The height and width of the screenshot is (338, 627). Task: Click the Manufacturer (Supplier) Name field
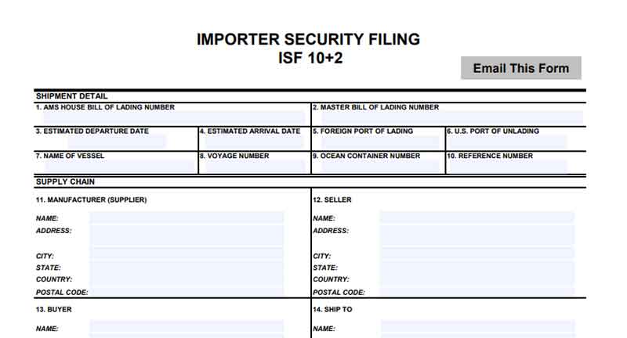(x=187, y=218)
